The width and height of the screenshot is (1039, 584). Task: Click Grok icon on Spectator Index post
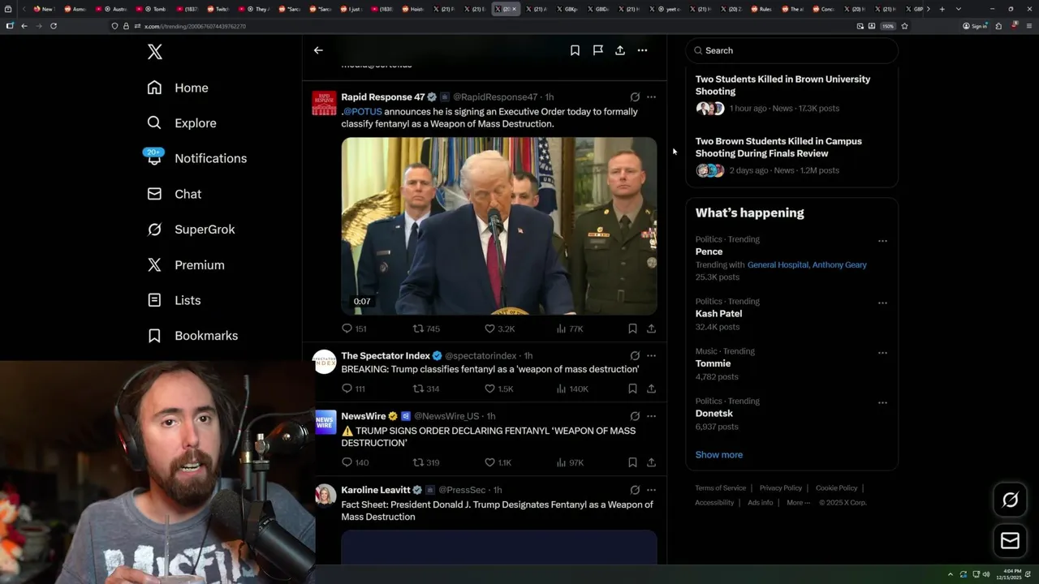pyautogui.click(x=635, y=356)
